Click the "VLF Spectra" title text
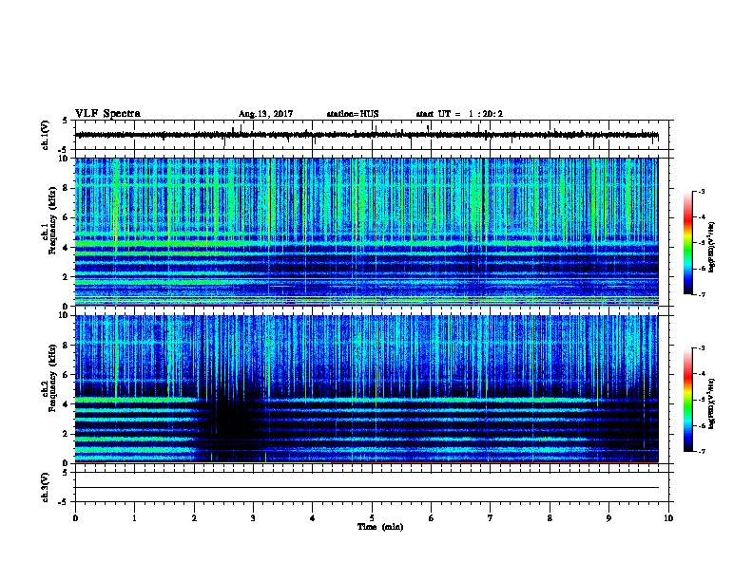Screen dimensions: 753x581 tap(107, 114)
